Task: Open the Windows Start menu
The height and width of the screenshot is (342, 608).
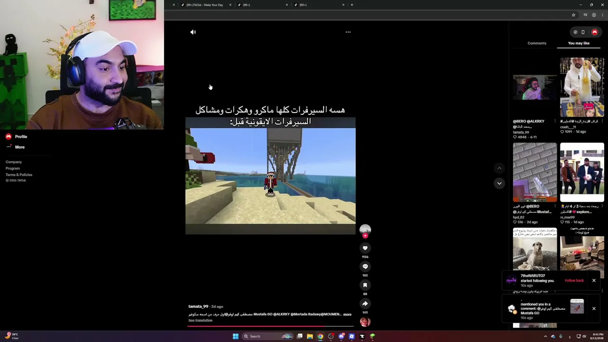Action: point(236,336)
